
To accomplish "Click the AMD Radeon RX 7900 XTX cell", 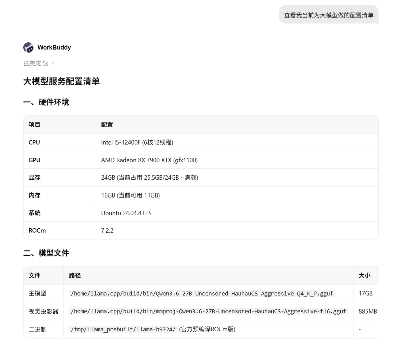I will 149,160.
